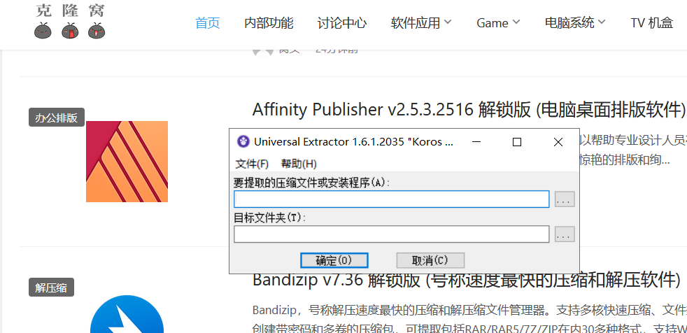Go to 内部功能 page
Viewport: 687px width, 333px height.
point(269,23)
